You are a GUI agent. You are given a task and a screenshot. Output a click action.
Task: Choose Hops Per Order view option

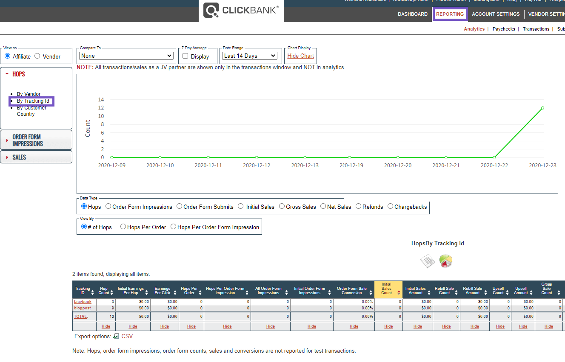(x=123, y=227)
